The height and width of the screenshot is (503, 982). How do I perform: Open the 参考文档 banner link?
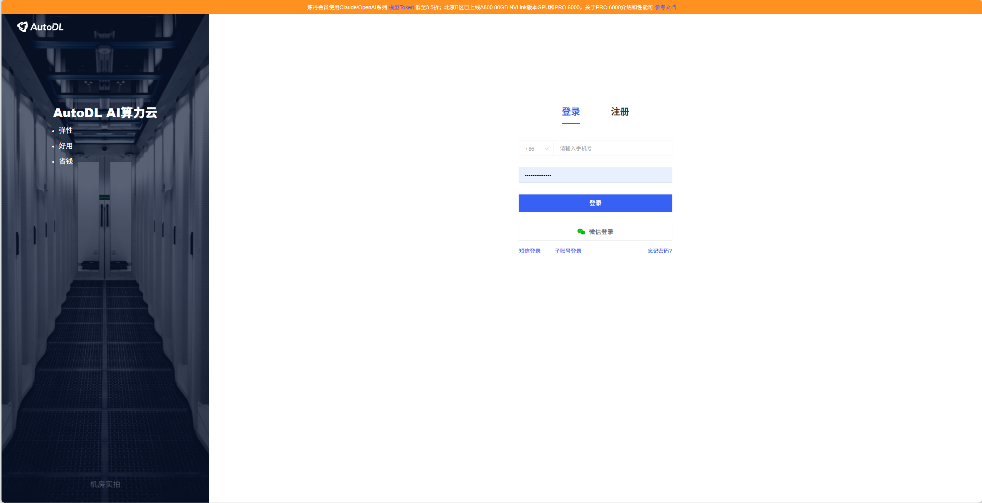pos(665,7)
